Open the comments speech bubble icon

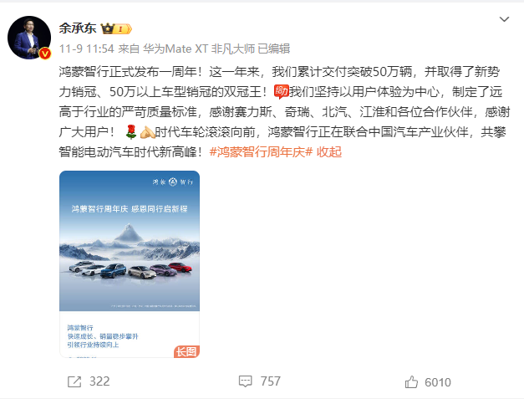click(246, 381)
